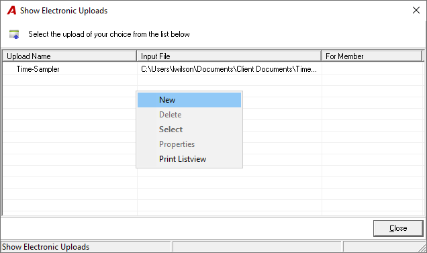Choose Select from the context menu
This screenshot has width=427, height=253.
[189, 130]
